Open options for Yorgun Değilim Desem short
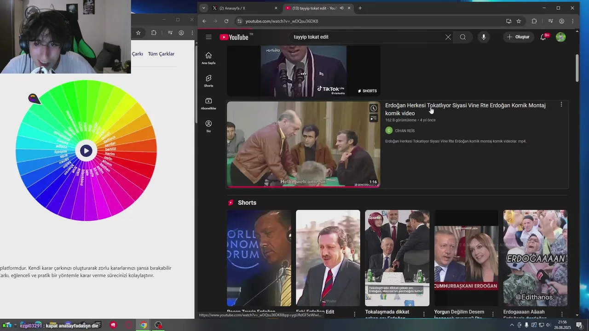Image resolution: width=589 pixels, height=331 pixels. [x=493, y=314]
